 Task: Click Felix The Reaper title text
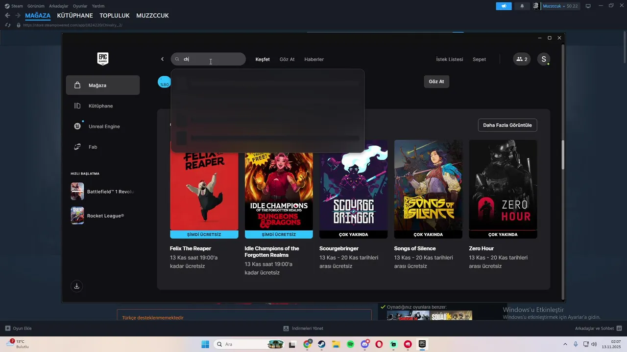(x=191, y=248)
